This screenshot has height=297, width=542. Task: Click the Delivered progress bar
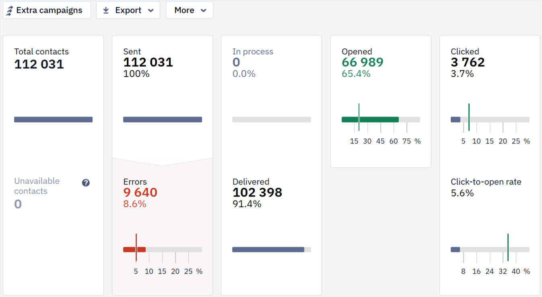(x=272, y=250)
